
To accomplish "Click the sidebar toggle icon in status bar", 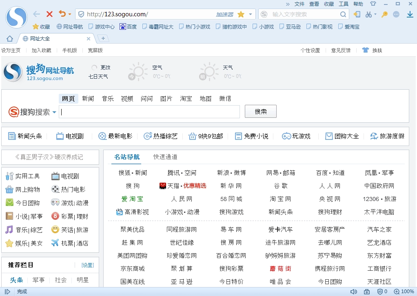I will (x=7, y=292).
